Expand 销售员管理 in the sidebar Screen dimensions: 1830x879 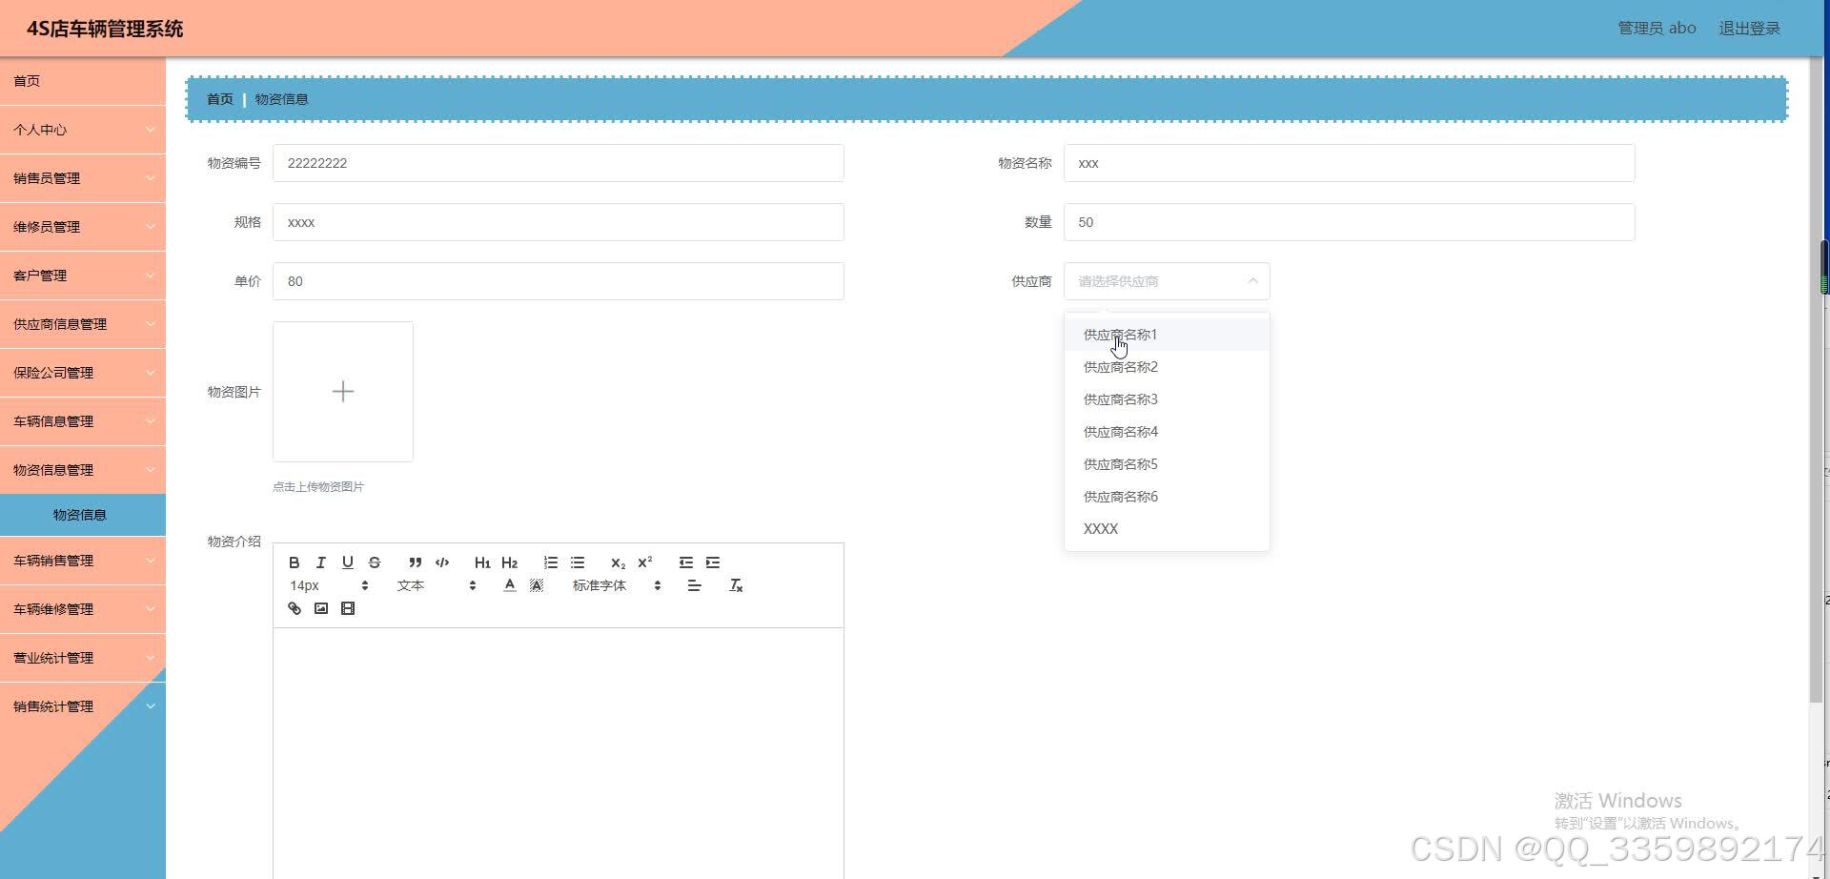pos(83,178)
